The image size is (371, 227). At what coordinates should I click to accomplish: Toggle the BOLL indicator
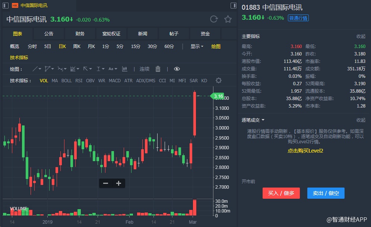66,81
